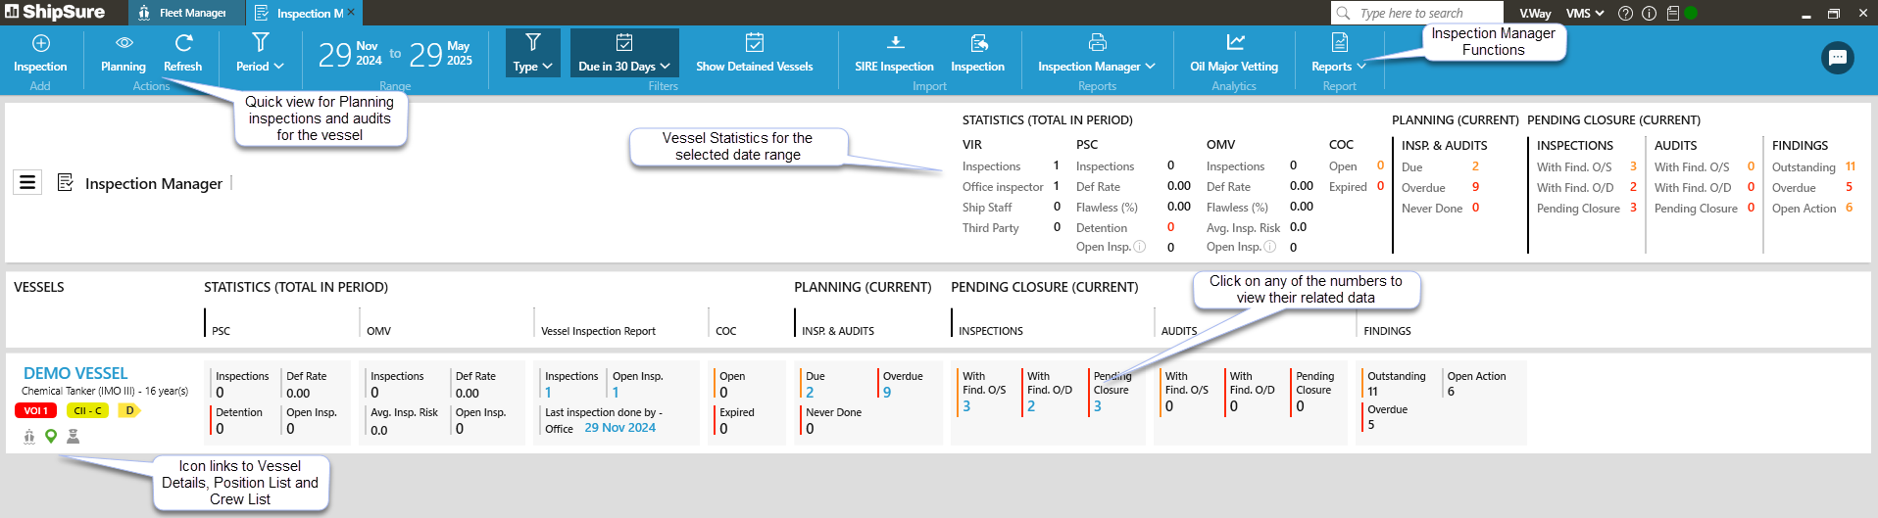Expand the Reports dropdown
This screenshot has width=1878, height=518.
pos(1339,53)
